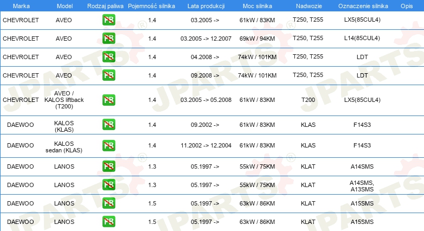Select the '11.2002 -> 12.2004' production years cell
The width and height of the screenshot is (424, 231).
coord(206,145)
